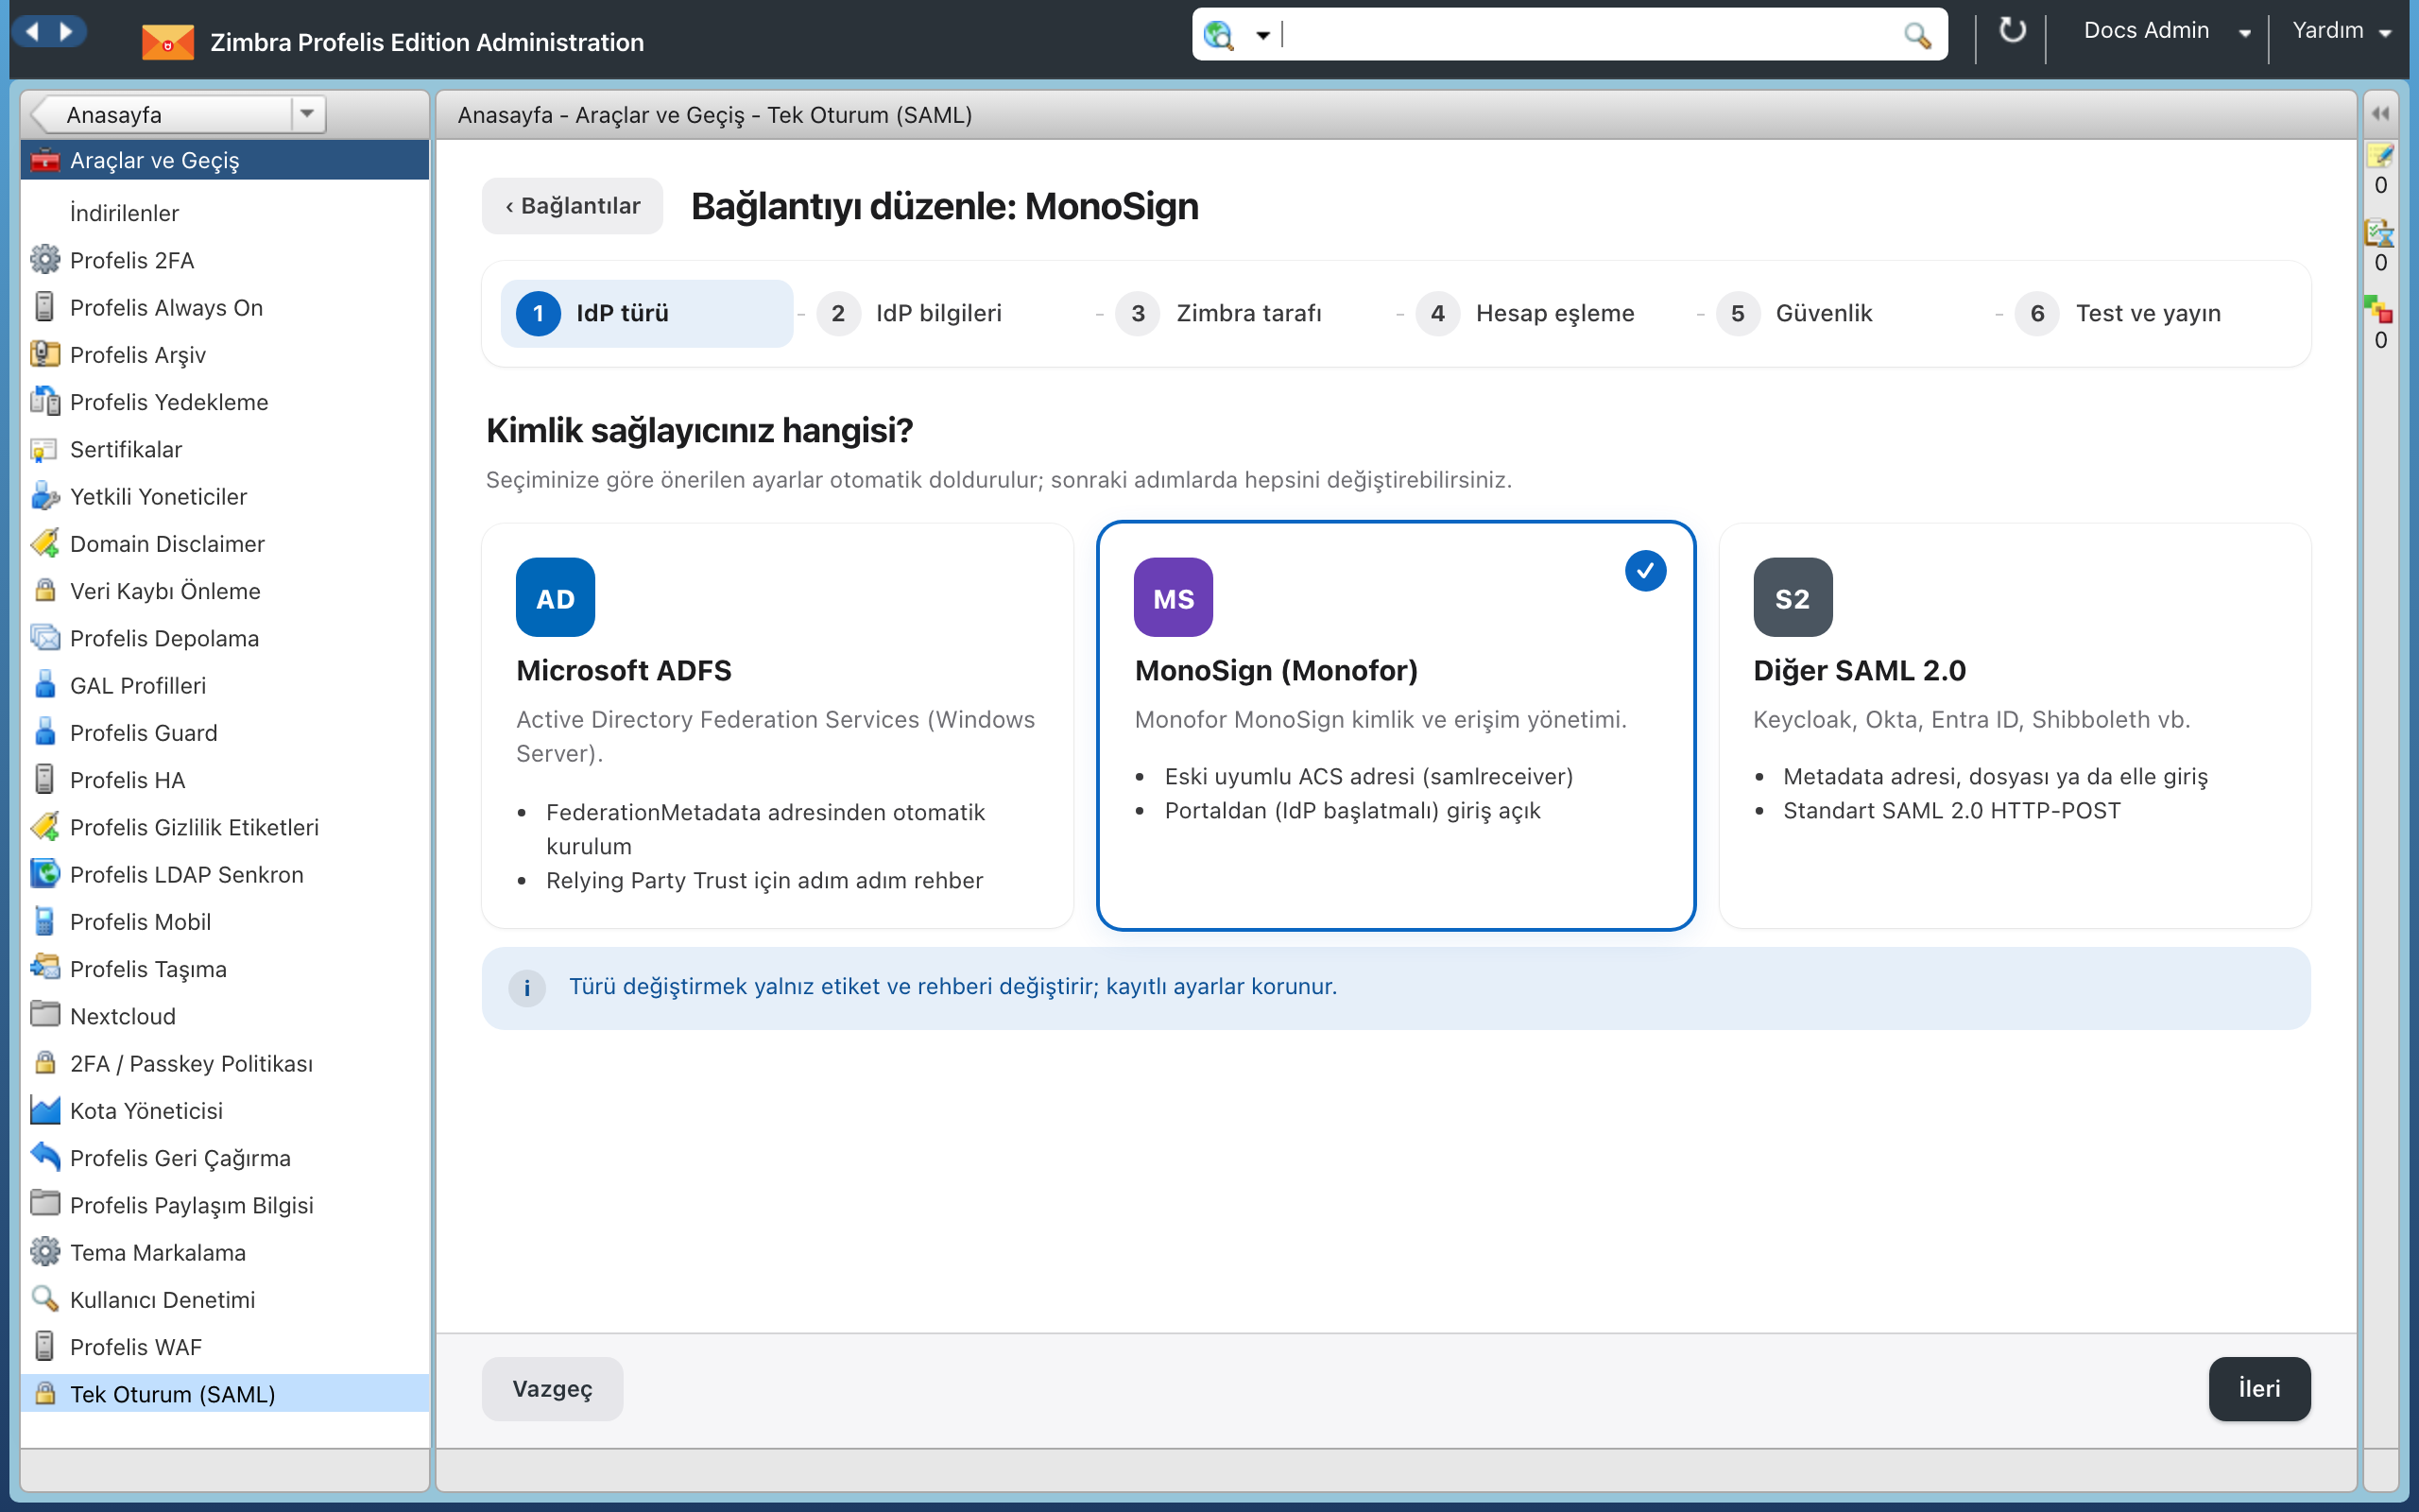Select the Microsoft ADFS provider card
Image resolution: width=2419 pixels, height=1512 pixels.
click(777, 726)
